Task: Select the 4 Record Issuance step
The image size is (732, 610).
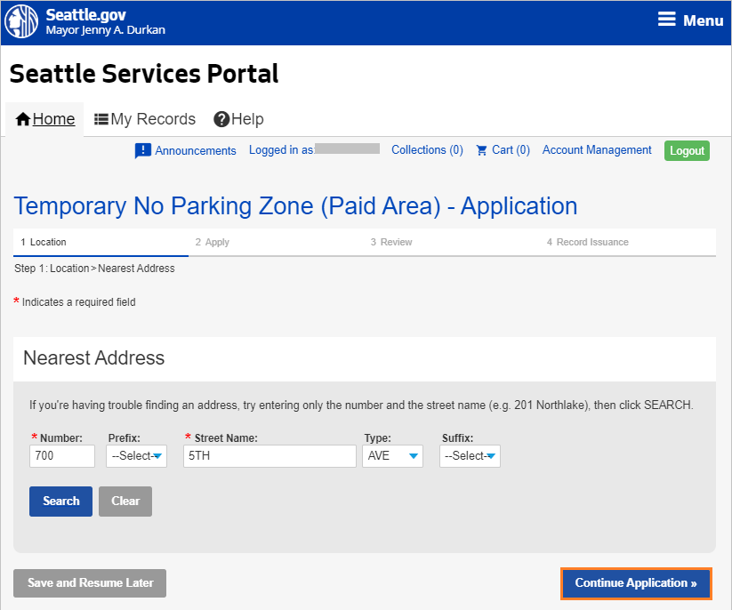Action: (x=587, y=242)
